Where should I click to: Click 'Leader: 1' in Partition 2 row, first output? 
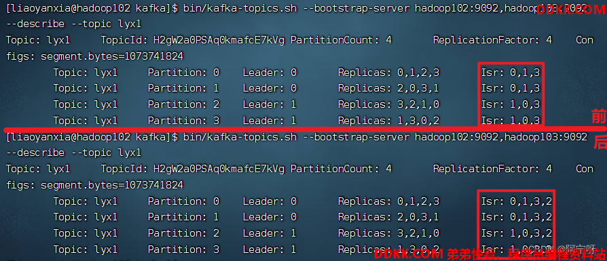(x=270, y=104)
